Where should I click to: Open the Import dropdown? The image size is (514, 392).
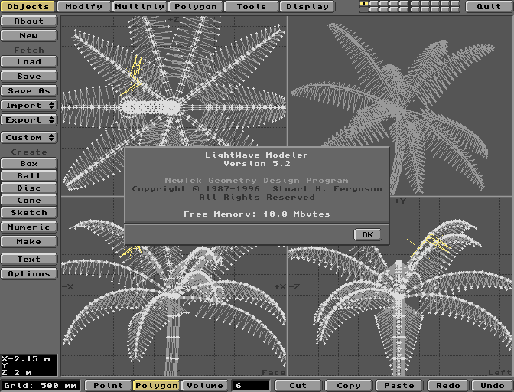pyautogui.click(x=29, y=106)
